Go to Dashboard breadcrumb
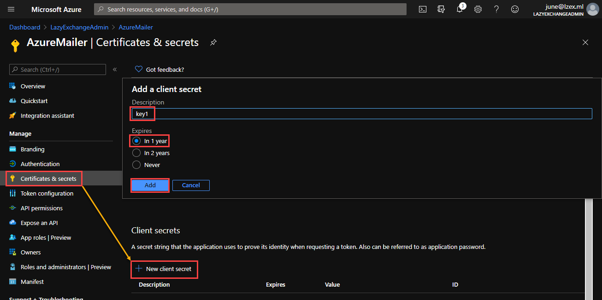The width and height of the screenshot is (602, 300). (x=25, y=27)
